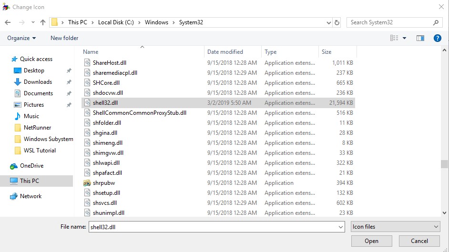Expand chevron after This PC breadcrumb

coord(92,22)
